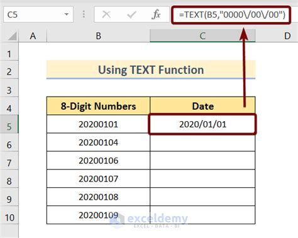Image resolution: width=298 pixels, height=238 pixels.
Task: Select cell containing 20200107
Action: tap(98, 179)
